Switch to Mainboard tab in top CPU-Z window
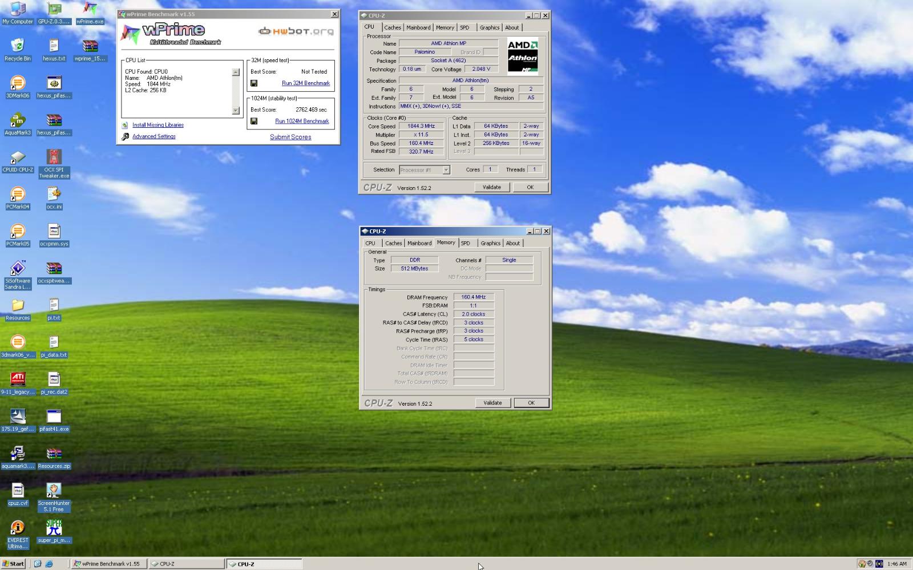Image resolution: width=913 pixels, height=570 pixels. coord(418,27)
